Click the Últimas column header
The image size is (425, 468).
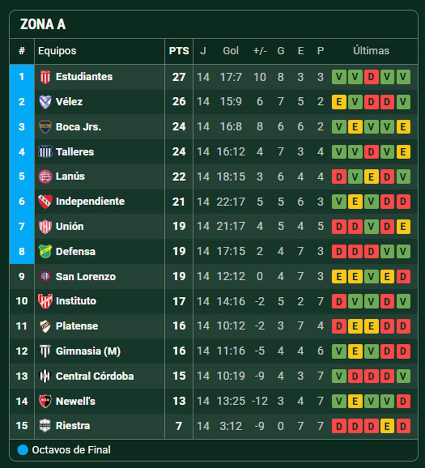click(371, 51)
